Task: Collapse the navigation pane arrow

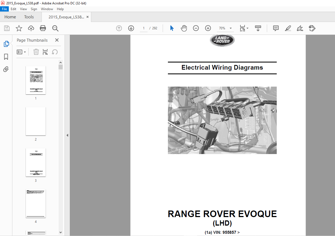Action: coord(67,135)
